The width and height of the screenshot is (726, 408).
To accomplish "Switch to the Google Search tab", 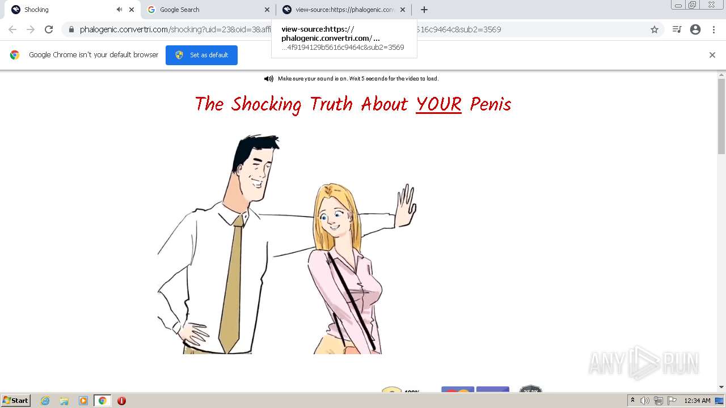I will (208, 10).
